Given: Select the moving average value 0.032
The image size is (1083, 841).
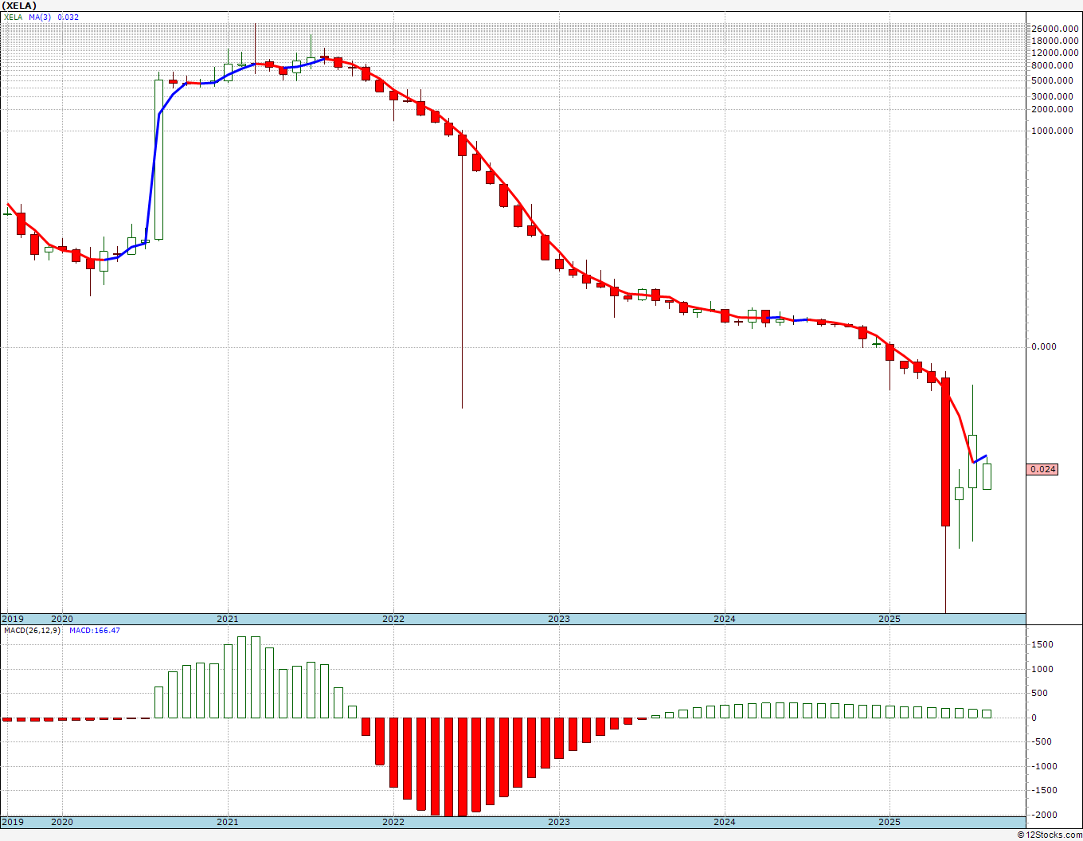Looking at the screenshot, I should pyautogui.click(x=68, y=17).
